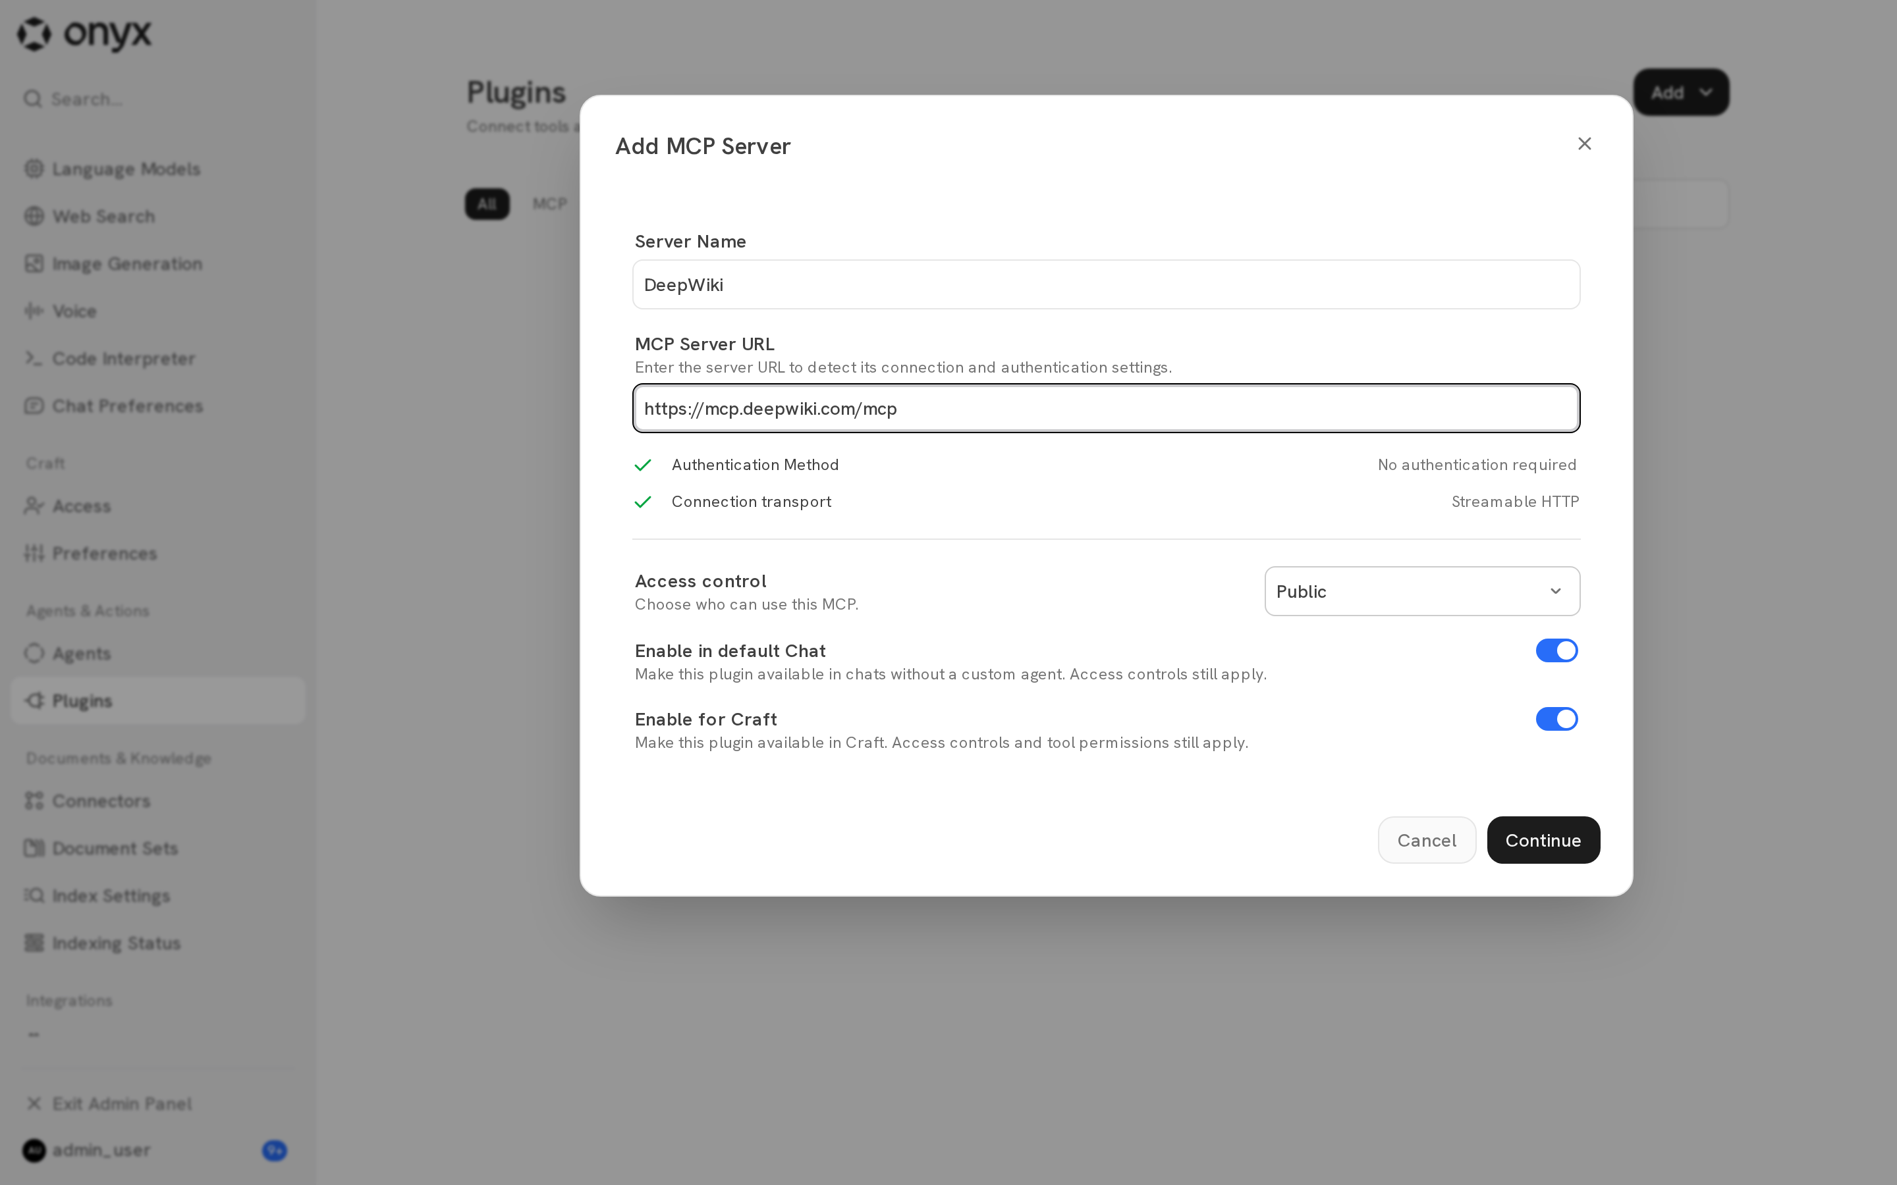Click the blue notification badge

click(x=275, y=1151)
